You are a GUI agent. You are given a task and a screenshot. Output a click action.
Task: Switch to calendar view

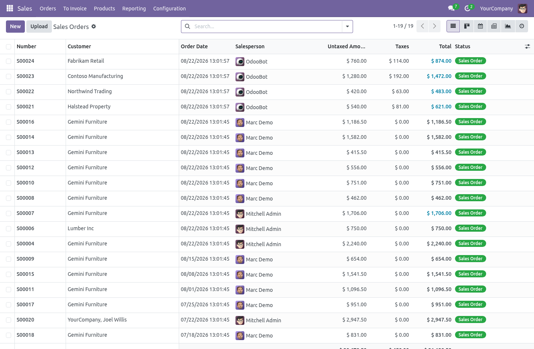481,26
